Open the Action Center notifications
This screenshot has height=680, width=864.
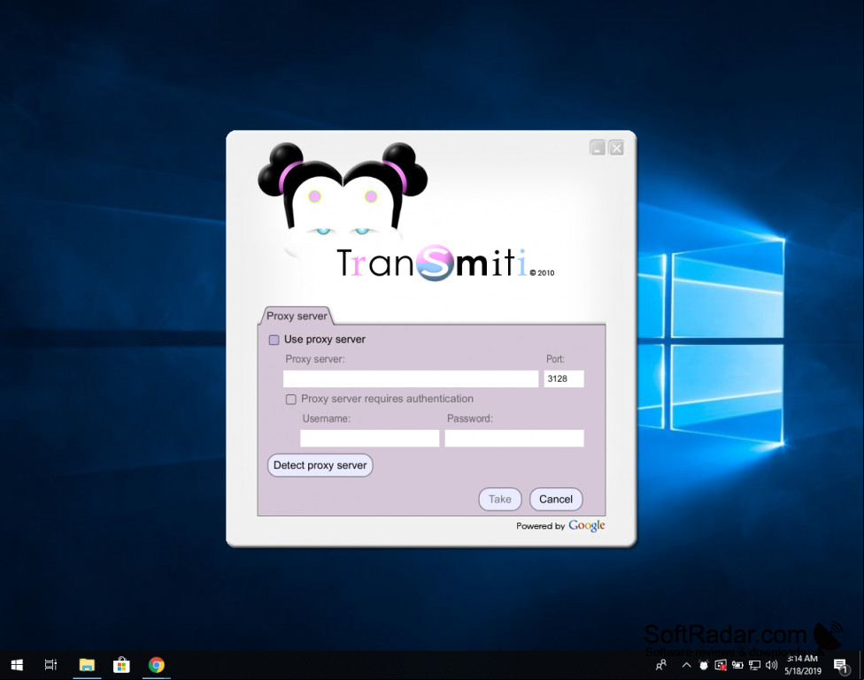841,666
